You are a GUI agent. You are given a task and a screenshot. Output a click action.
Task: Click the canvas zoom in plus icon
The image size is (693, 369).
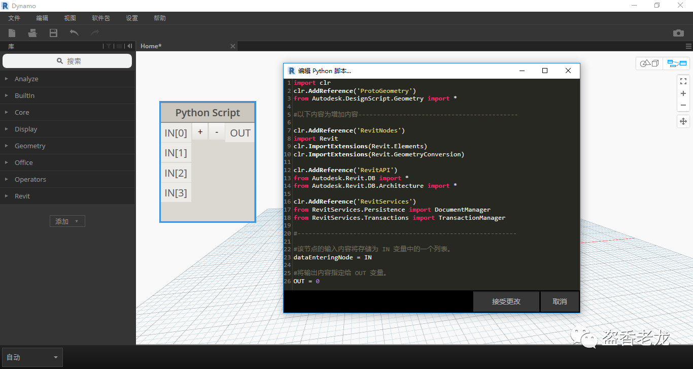(683, 93)
